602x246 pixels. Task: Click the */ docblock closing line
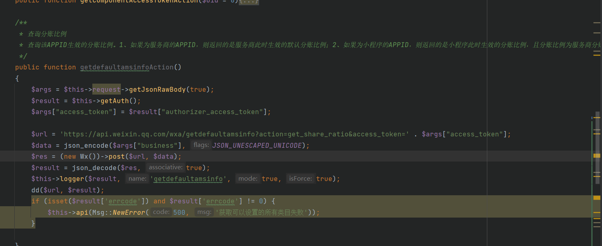tap(23, 56)
